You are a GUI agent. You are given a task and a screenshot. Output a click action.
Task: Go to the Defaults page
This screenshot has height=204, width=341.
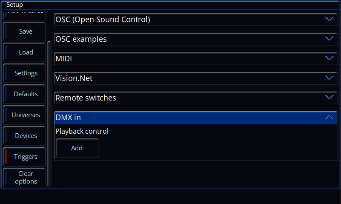click(25, 94)
